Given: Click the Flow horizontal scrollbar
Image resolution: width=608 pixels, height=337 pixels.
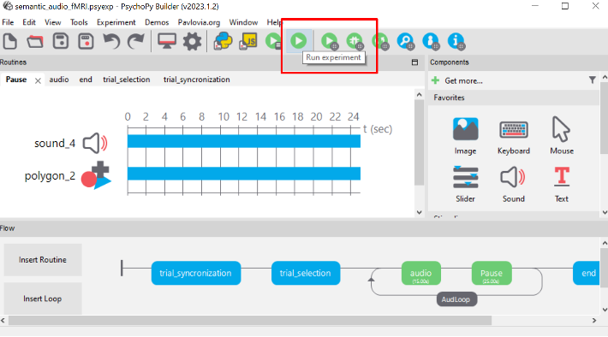Looking at the screenshot, I should 250,321.
